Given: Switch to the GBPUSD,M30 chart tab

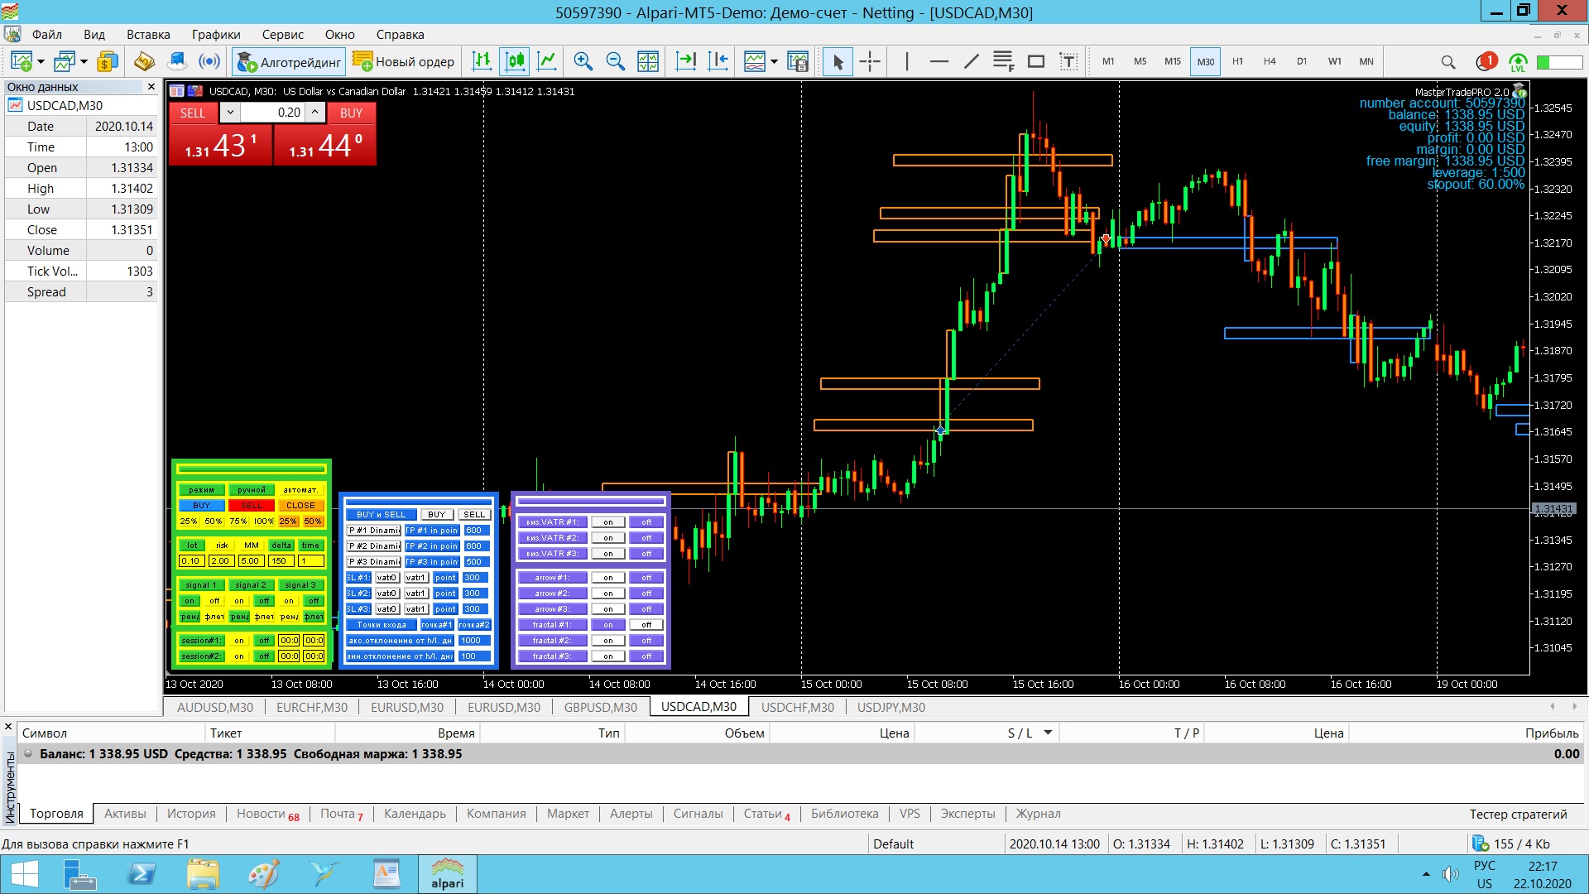Looking at the screenshot, I should pos(600,707).
